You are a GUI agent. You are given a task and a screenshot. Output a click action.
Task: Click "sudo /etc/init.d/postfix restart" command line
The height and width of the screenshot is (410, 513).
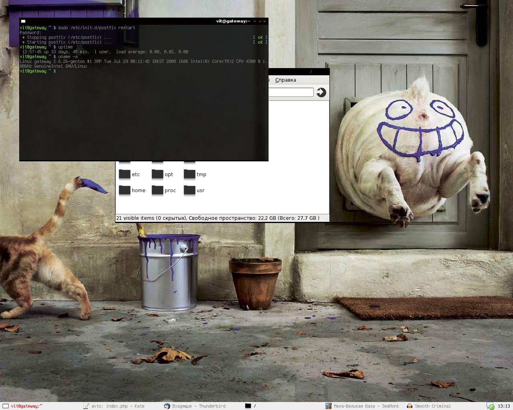pos(77,28)
